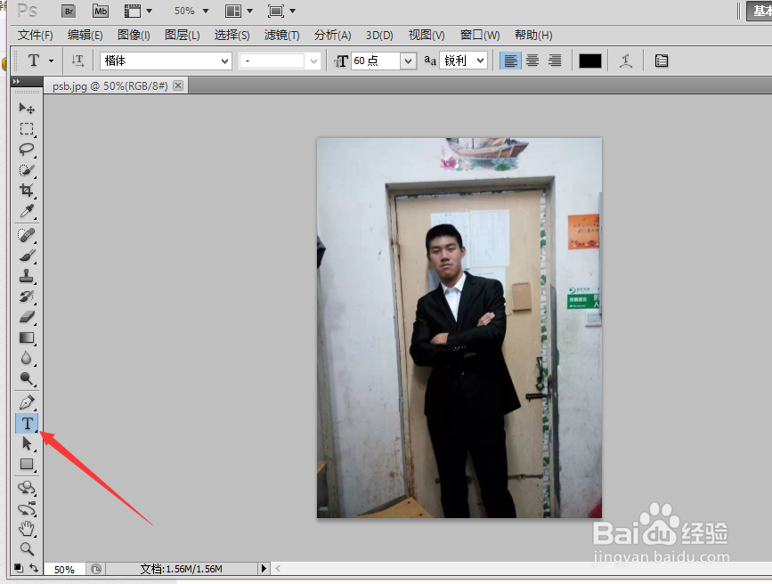Select the Rectangle shape tool
The width and height of the screenshot is (772, 584).
click(x=27, y=465)
